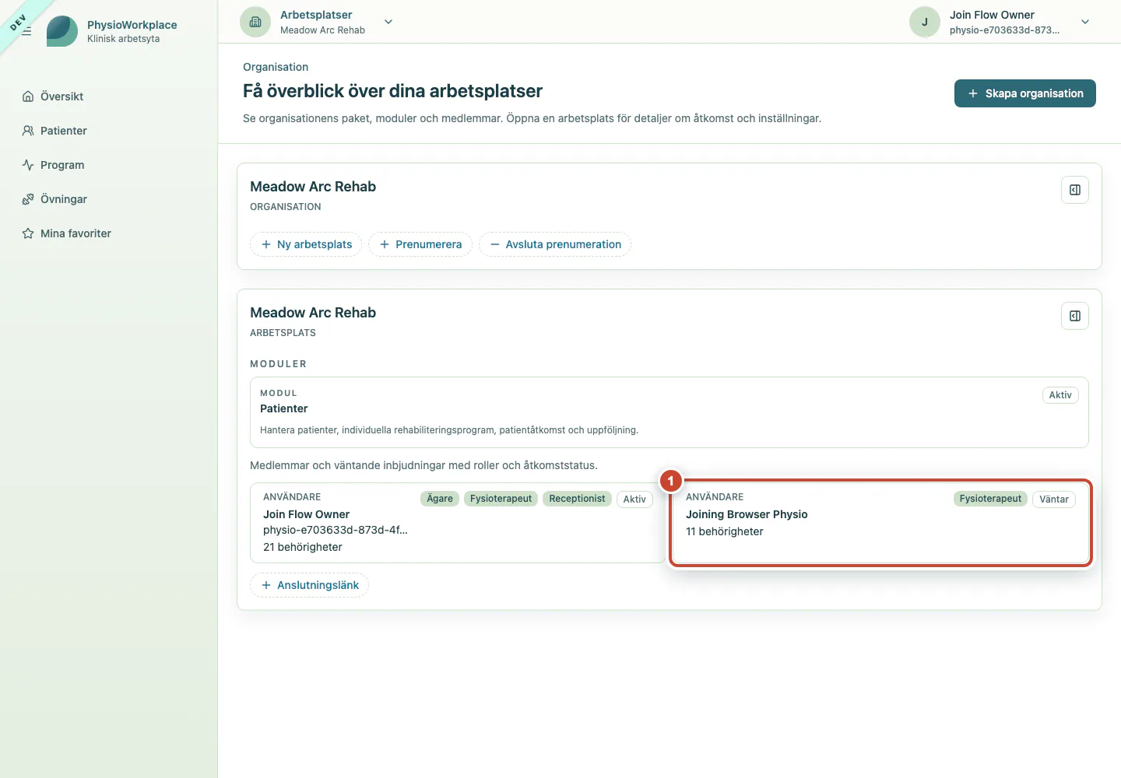Screen dimensions: 1121x778
Task: Open the Join Flow Owner account dropdown
Action: pos(1085,22)
